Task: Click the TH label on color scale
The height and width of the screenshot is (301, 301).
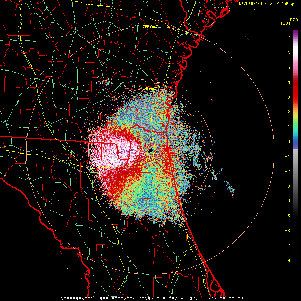Action: (x=287, y=261)
